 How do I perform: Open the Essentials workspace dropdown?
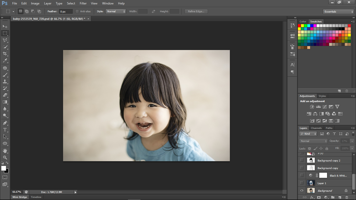pos(338,11)
